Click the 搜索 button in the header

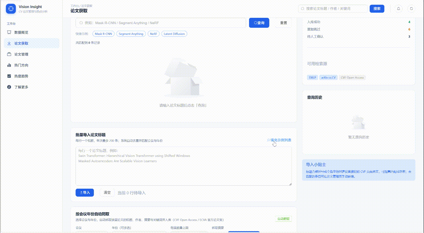(x=377, y=9)
